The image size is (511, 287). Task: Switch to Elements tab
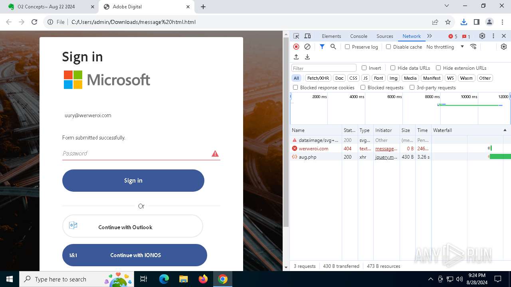tap(331, 36)
